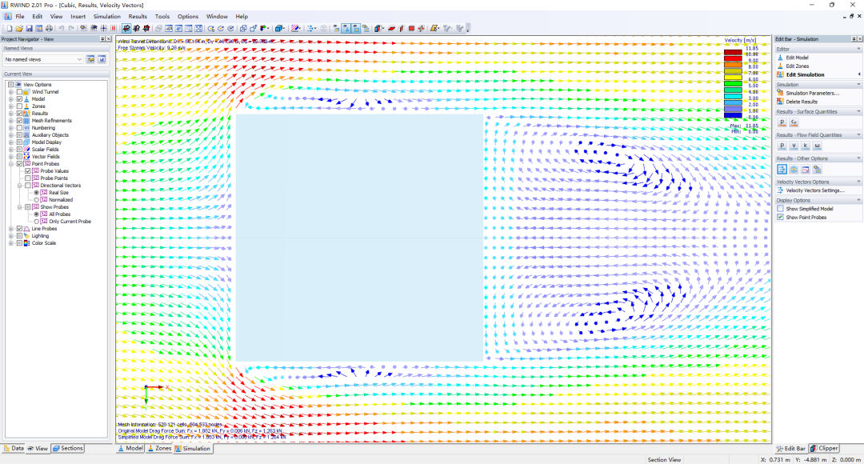This screenshot has height=464, width=864.
Task: Uncheck the Probe Values checkbox
Action: coord(28,171)
